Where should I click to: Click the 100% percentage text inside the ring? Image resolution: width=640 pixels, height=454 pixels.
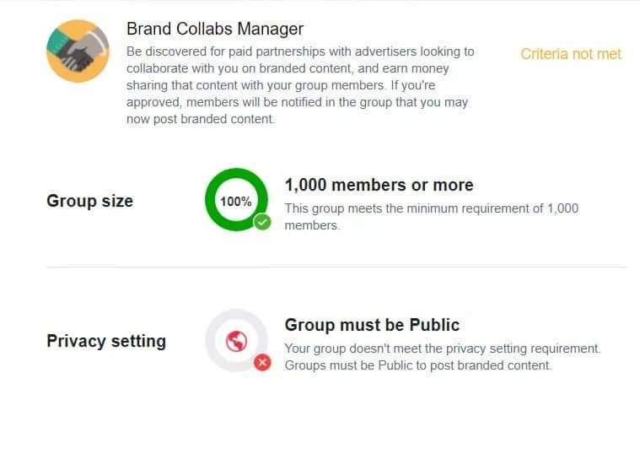pos(236,201)
